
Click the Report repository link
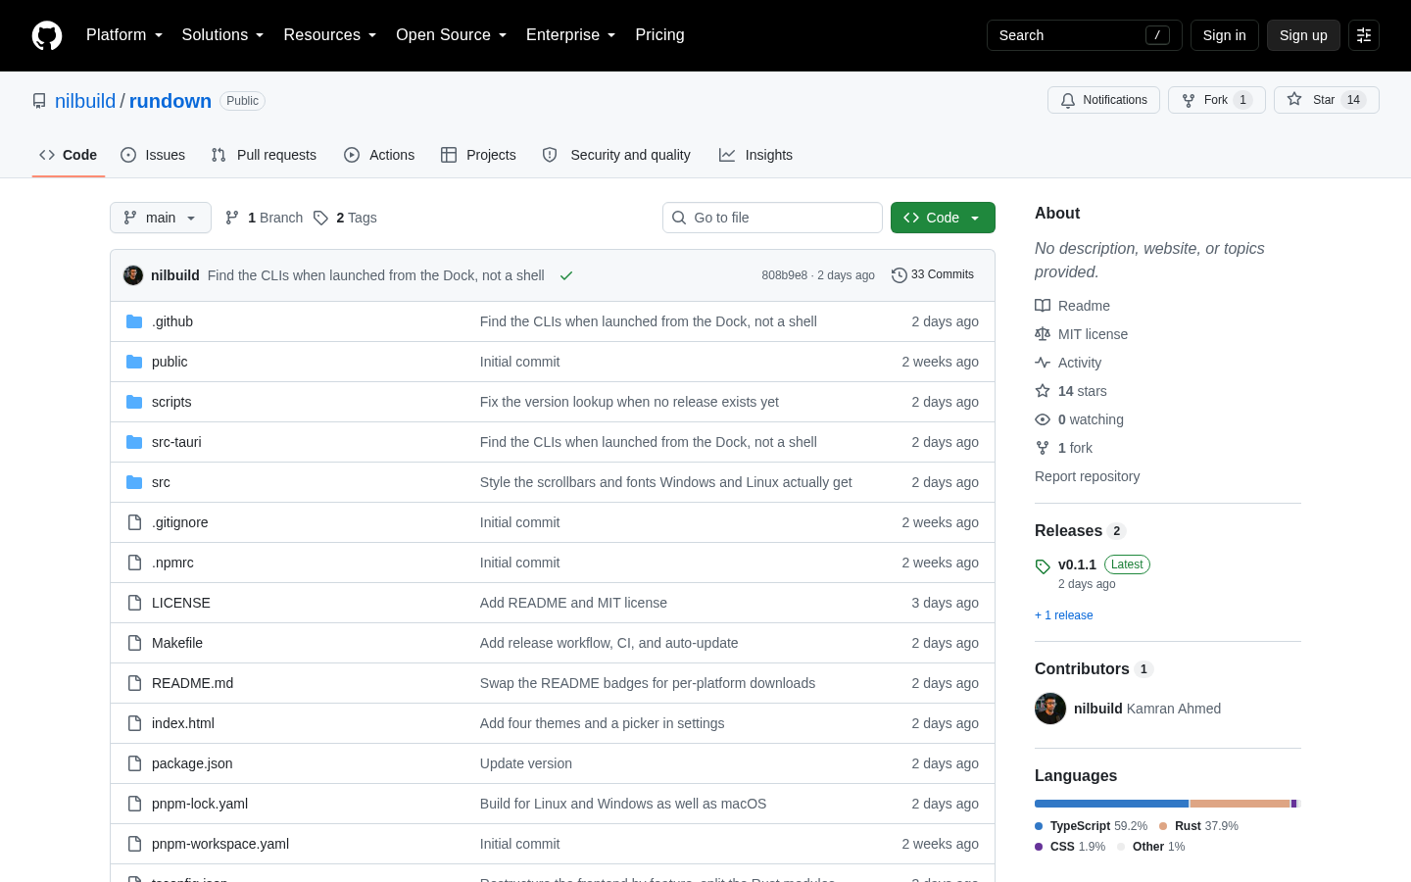pos(1088,476)
